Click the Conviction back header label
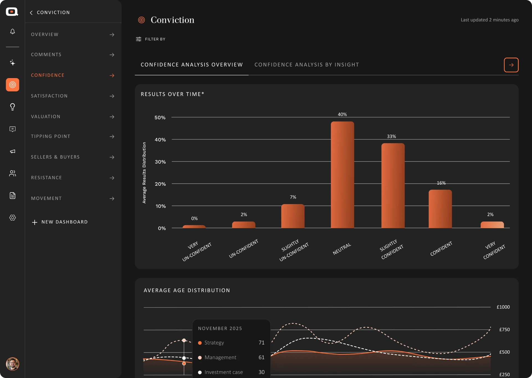The image size is (532, 378). point(53,12)
